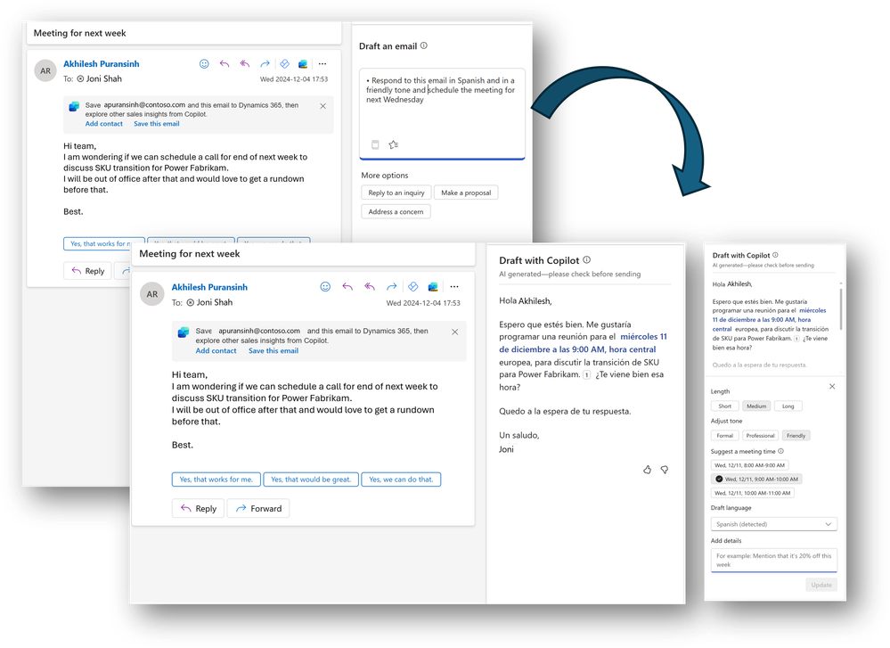The width and height of the screenshot is (890, 648).
Task: Click the sparkle suggestions icon below draft prompt
Action: (394, 144)
